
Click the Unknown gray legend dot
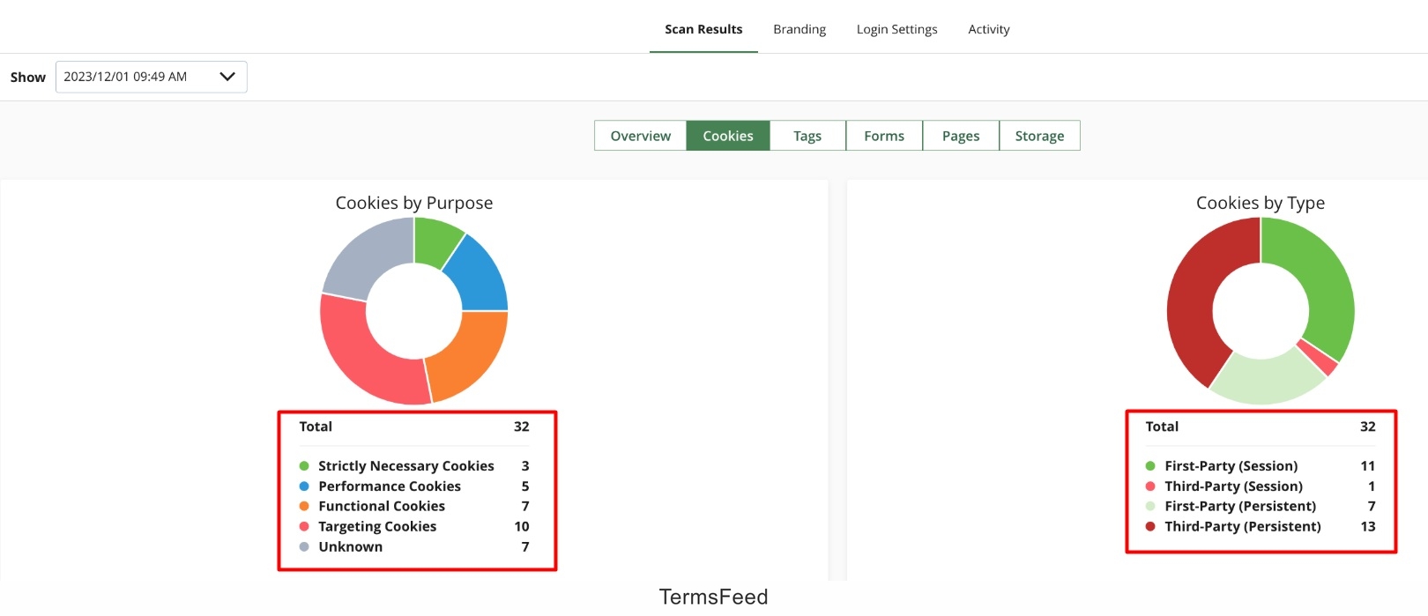coord(304,547)
